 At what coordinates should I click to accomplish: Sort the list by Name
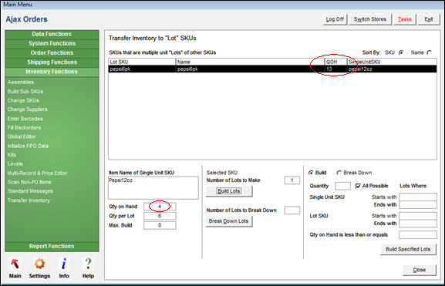[x=430, y=52]
